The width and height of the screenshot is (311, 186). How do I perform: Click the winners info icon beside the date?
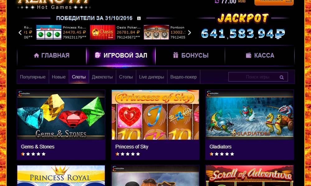coord(139,18)
